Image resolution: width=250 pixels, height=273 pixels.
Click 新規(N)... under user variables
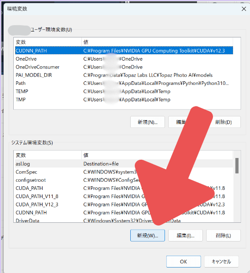coord(148,122)
